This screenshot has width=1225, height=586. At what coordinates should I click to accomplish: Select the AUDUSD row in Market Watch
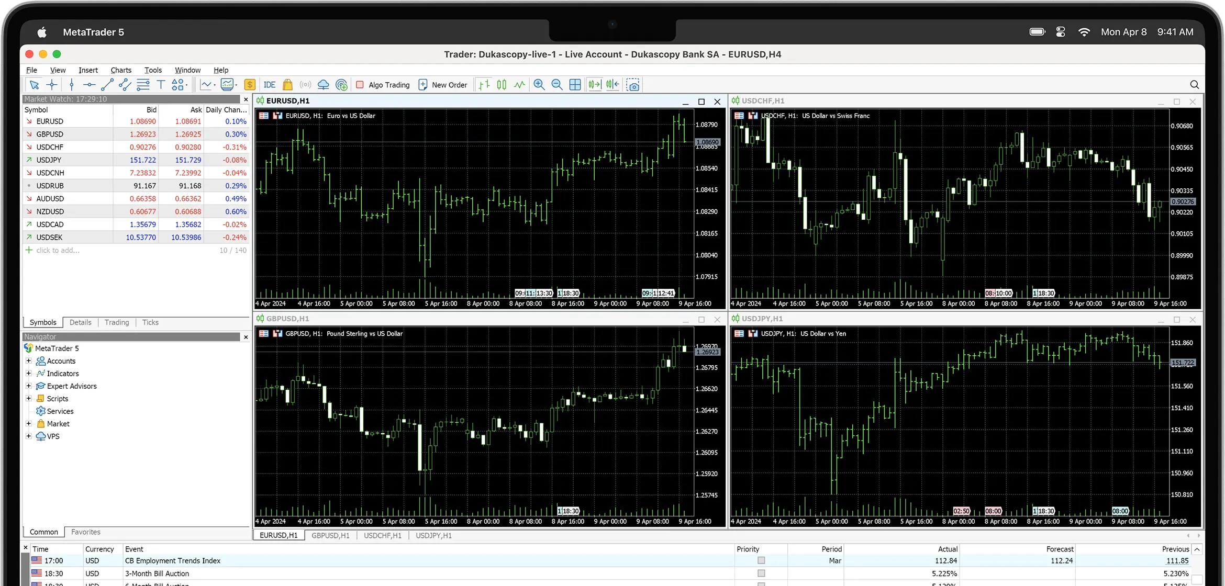pos(136,199)
